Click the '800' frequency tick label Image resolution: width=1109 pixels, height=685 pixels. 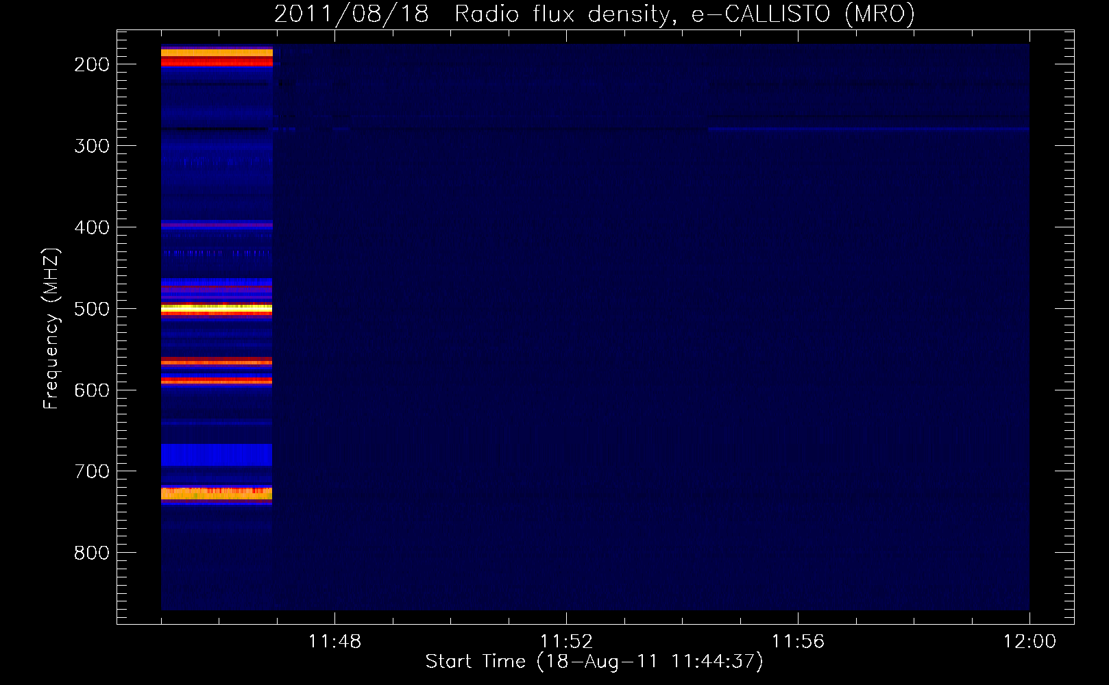click(x=92, y=553)
